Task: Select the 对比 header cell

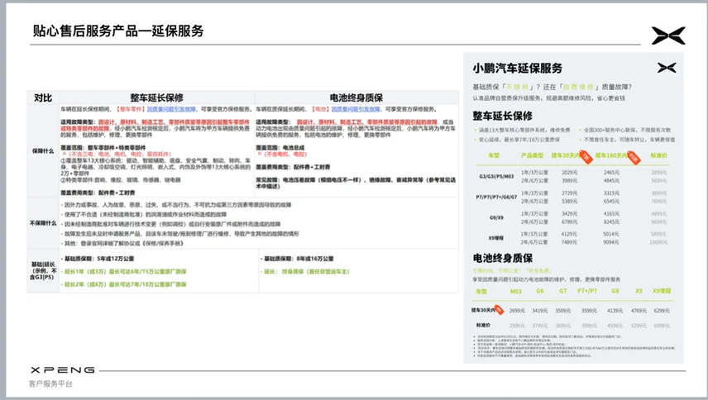Action: [x=43, y=98]
